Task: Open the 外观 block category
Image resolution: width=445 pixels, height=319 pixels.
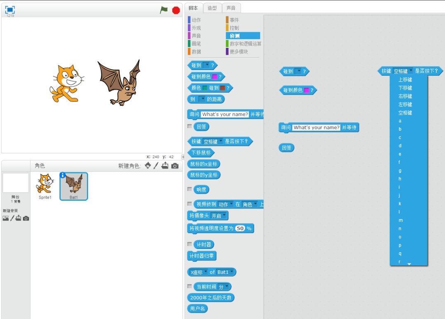Action: [x=196, y=28]
